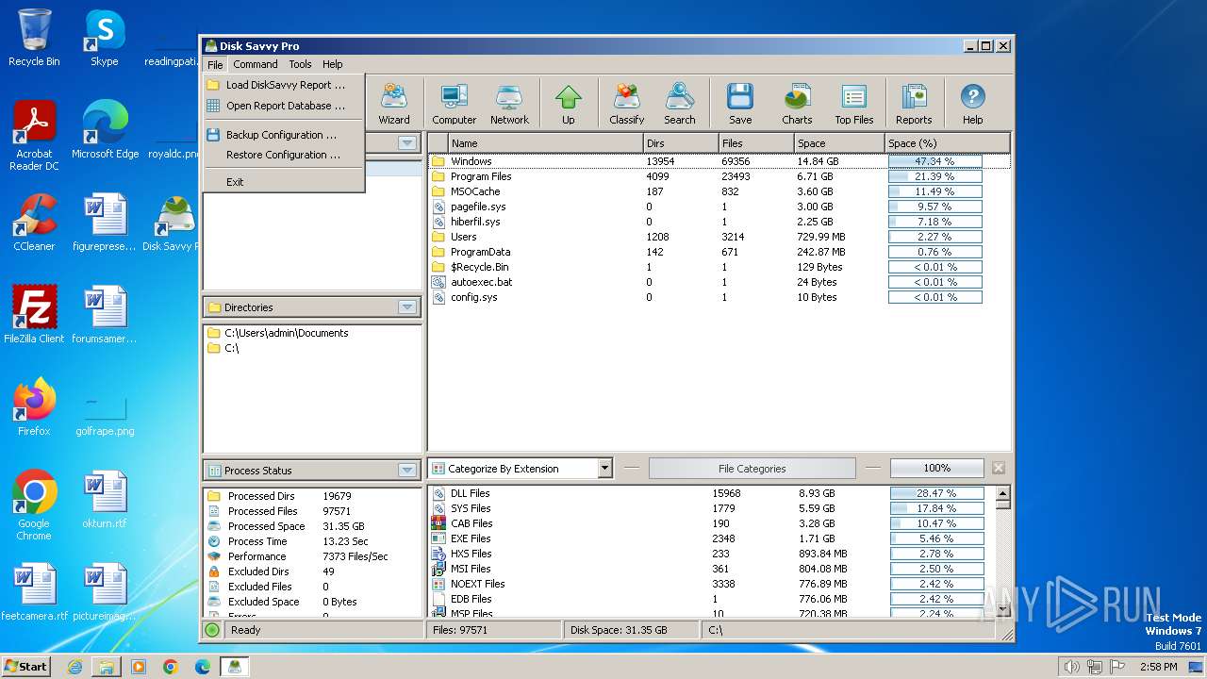Viewport: 1207px width, 679px height.
Task: Click the Program Files 21.39 % bar
Action: point(934,176)
